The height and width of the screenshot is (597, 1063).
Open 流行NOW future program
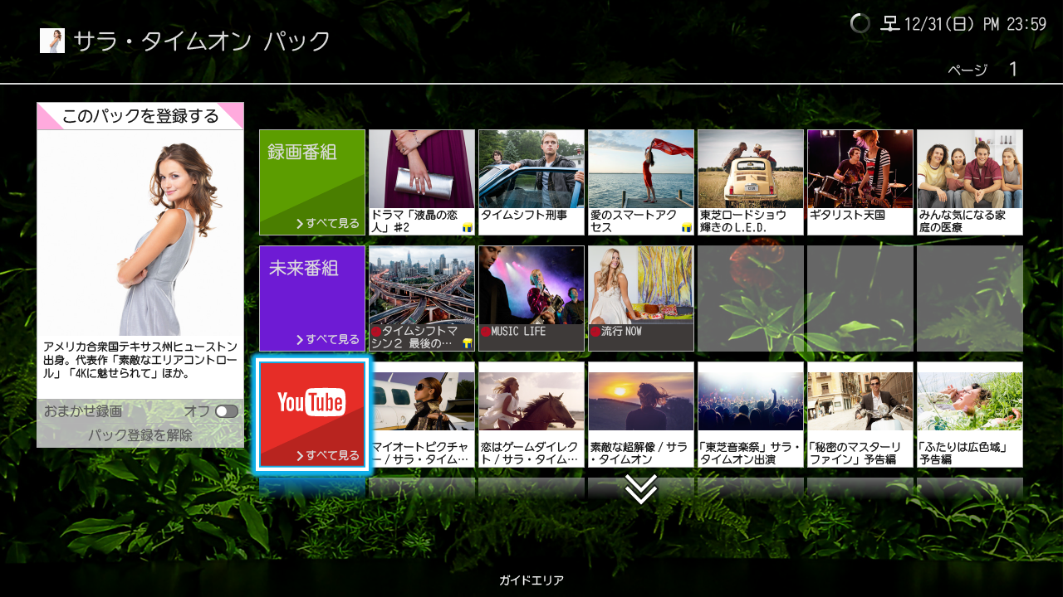(641, 298)
